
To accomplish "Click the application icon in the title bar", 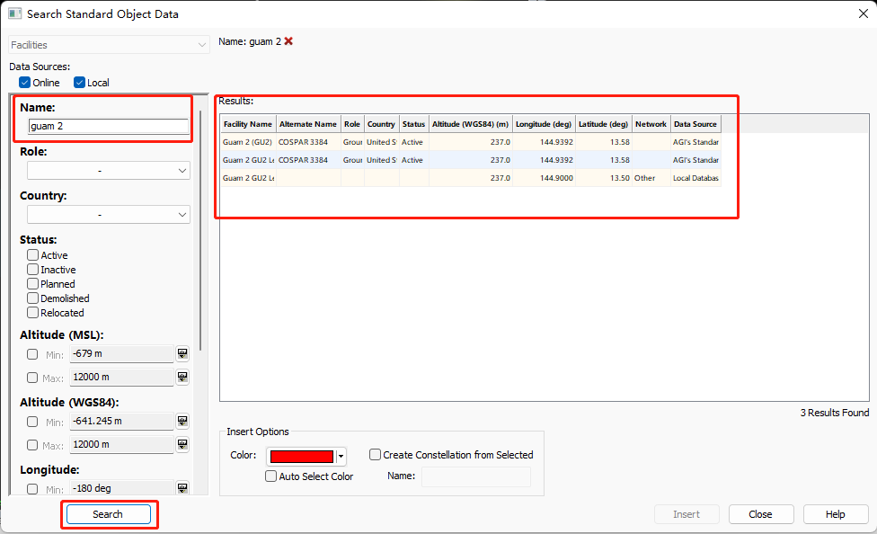I will click(14, 13).
